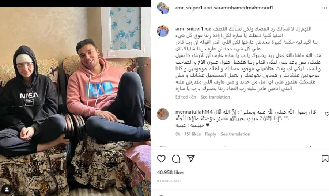Save the post with bookmark icon

point(325,158)
